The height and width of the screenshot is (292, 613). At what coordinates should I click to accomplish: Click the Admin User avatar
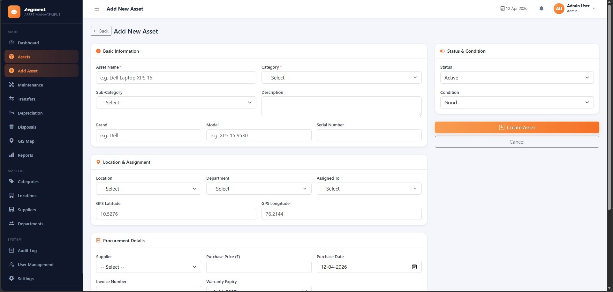click(559, 9)
